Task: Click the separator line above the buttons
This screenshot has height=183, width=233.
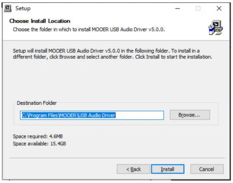Action: pyautogui.click(x=117, y=158)
